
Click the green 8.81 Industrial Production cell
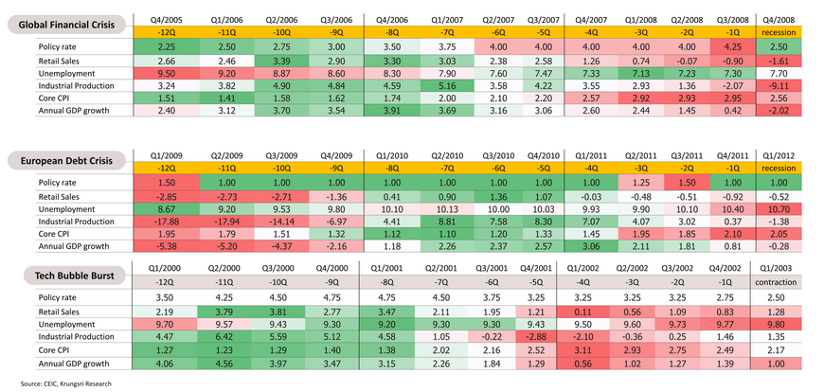[x=446, y=222]
